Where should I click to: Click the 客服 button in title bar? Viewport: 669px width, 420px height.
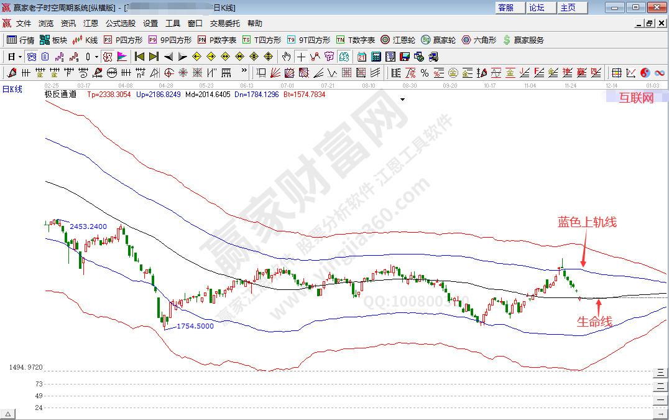(x=506, y=7)
